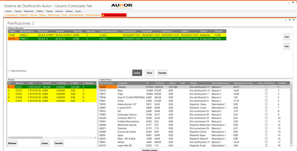This screenshot has height=151, width=297.
Task: Open Prioridad Destino shortcut
Action: click(93, 15)
